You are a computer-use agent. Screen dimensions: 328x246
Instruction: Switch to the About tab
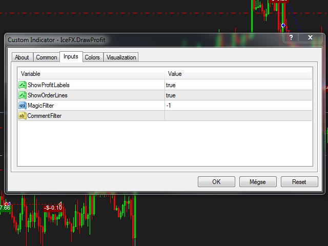click(x=22, y=57)
